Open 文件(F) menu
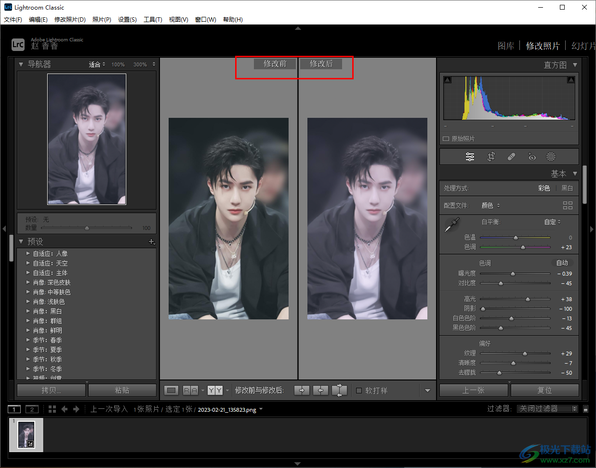This screenshot has height=468, width=596. pyautogui.click(x=13, y=19)
